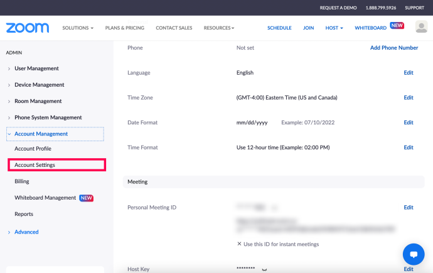Open the Resources dropdown

click(x=219, y=28)
